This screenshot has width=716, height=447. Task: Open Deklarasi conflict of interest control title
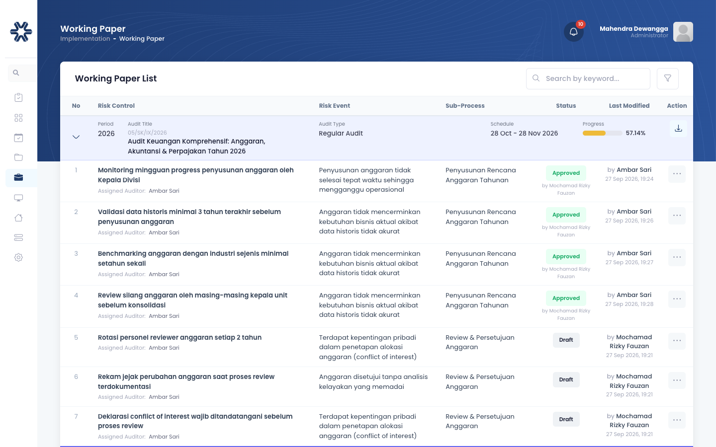(195, 421)
